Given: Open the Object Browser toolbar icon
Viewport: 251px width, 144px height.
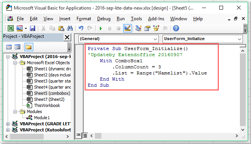Looking at the screenshot, I should click(156, 28).
